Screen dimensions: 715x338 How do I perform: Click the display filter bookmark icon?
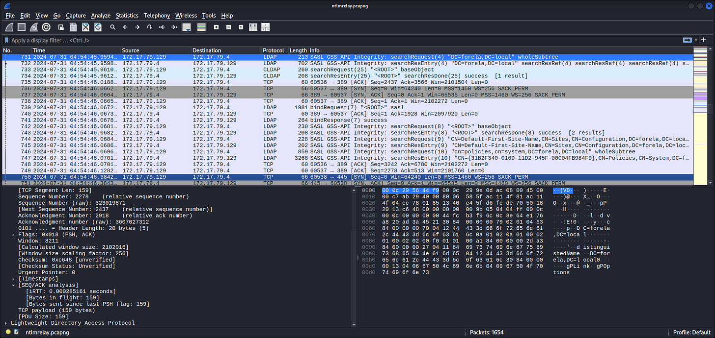click(x=6, y=40)
